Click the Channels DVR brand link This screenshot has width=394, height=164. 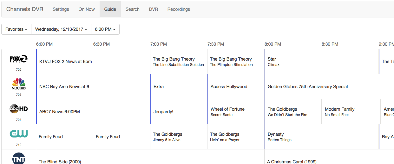(x=25, y=9)
